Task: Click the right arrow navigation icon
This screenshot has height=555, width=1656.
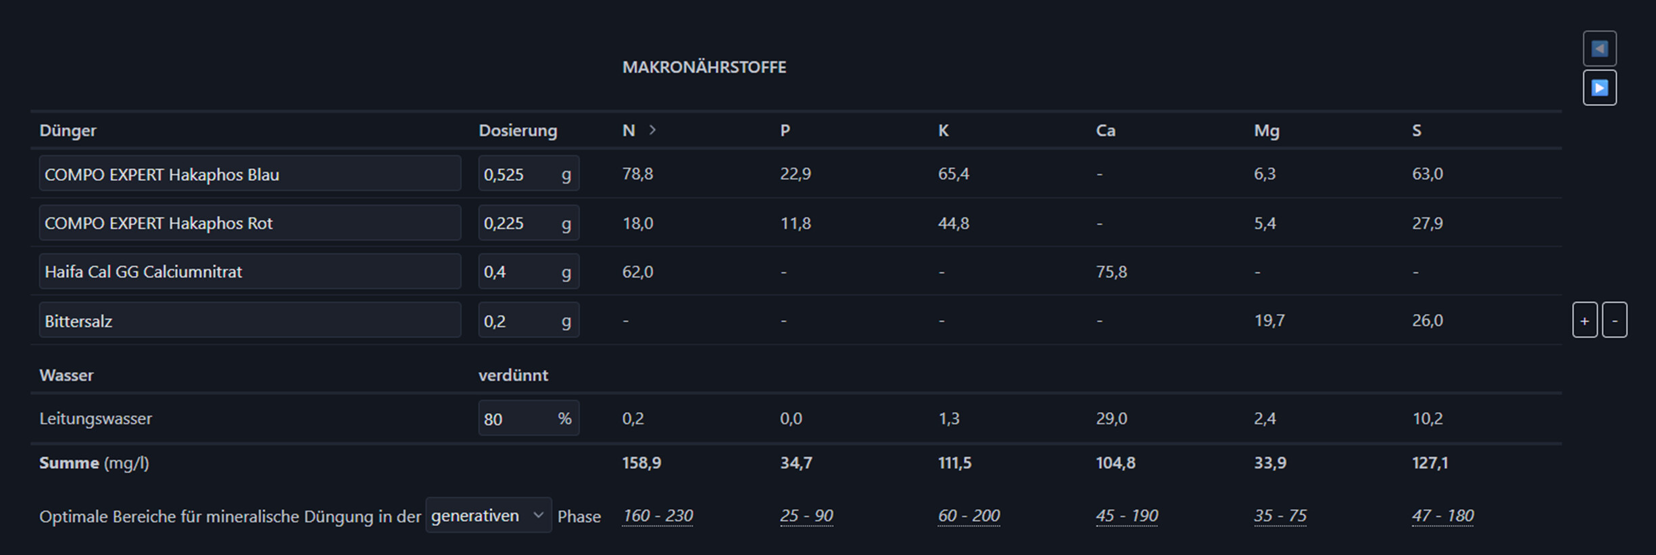Action: [1599, 88]
